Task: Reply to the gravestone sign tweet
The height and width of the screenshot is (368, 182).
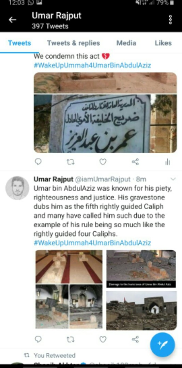Action: (x=38, y=162)
